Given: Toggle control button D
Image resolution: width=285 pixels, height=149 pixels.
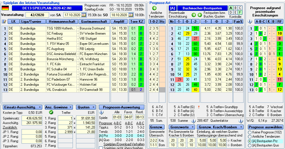Looking at the screenshot, I should click(x=231, y=12).
